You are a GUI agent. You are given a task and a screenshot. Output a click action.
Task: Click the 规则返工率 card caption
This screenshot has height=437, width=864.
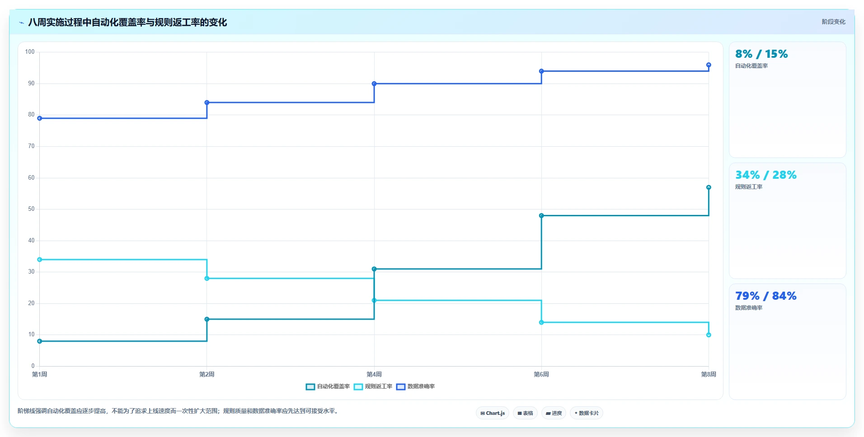[x=749, y=187]
